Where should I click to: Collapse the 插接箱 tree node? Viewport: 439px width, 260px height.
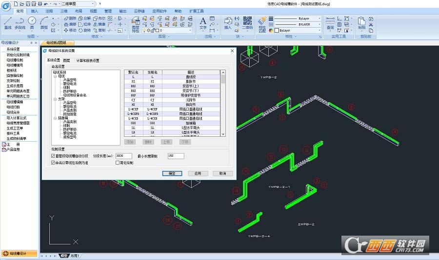[55, 118]
